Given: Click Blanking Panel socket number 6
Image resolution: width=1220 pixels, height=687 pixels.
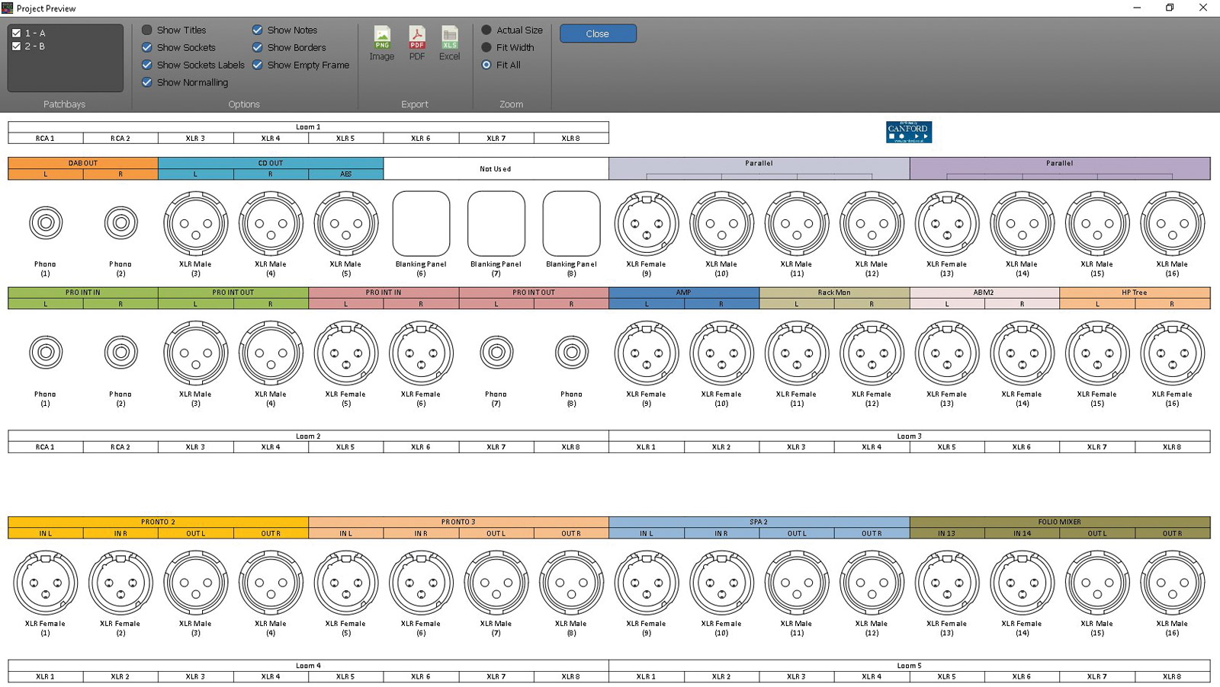Looking at the screenshot, I should pyautogui.click(x=421, y=223).
